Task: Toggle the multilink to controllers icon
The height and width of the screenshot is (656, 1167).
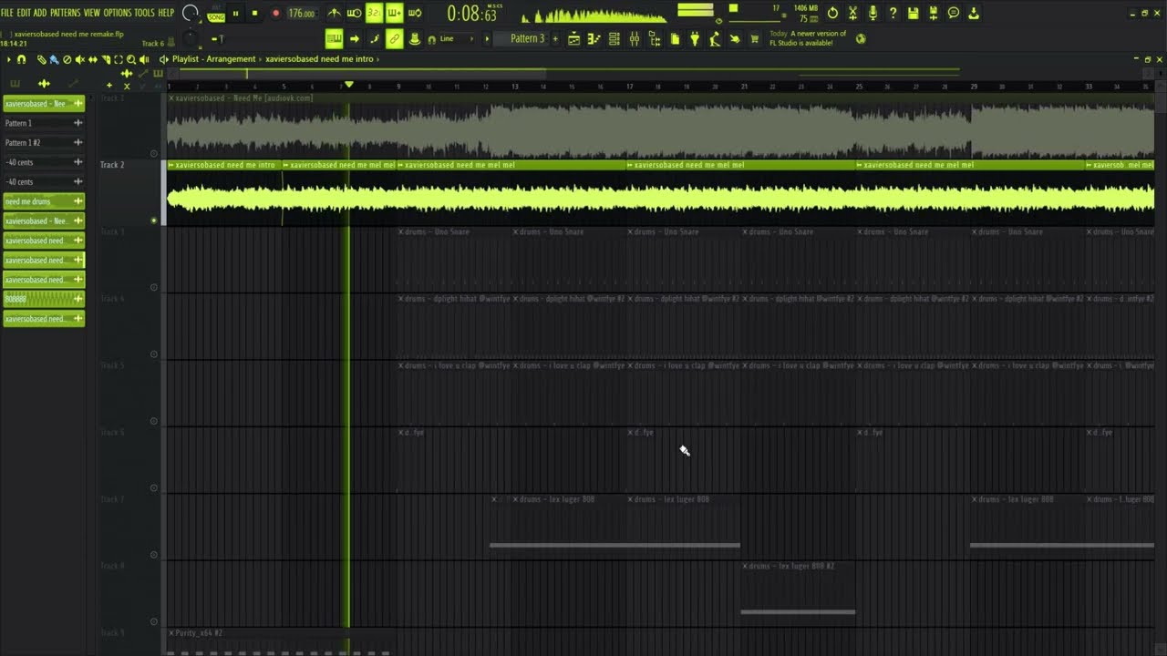Action: pos(395,38)
